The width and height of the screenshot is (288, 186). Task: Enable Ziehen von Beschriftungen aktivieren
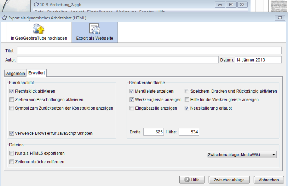(x=12, y=99)
